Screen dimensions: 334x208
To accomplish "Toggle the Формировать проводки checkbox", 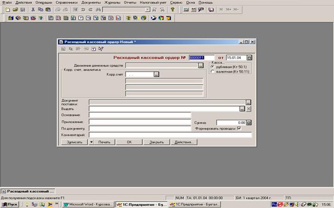I will [x=239, y=128].
